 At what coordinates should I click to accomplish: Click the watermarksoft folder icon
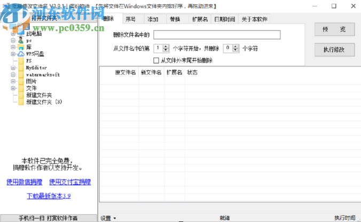tap(21, 74)
